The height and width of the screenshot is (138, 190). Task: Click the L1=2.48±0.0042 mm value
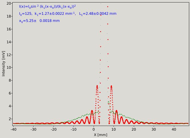[98, 14]
